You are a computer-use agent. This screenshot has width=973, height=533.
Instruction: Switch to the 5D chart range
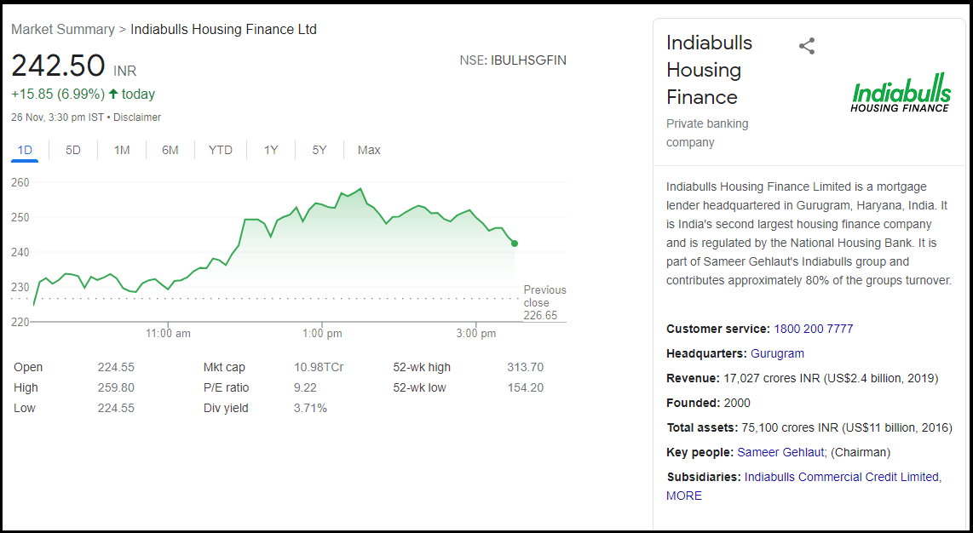point(73,150)
